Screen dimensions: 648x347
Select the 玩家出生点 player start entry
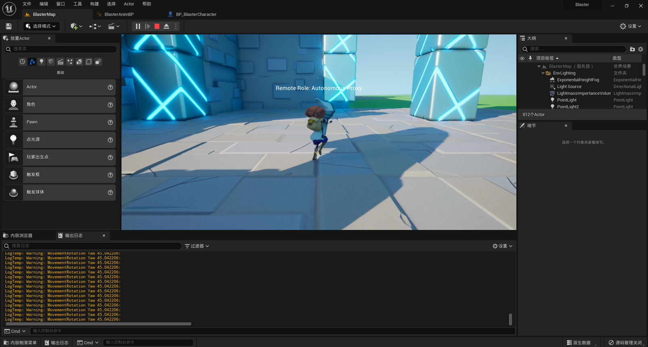tap(60, 157)
